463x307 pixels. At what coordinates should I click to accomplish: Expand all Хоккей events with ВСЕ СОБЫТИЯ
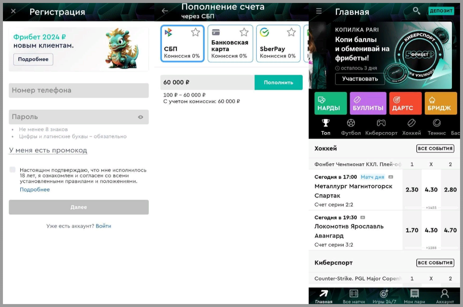[435, 149]
